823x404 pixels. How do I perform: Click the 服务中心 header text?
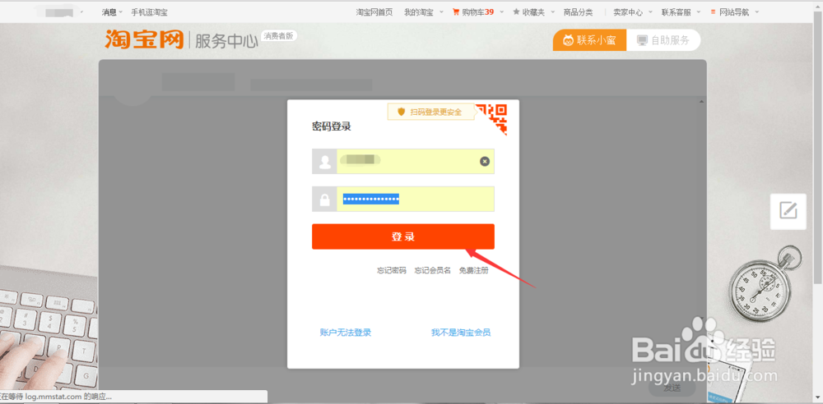point(226,41)
